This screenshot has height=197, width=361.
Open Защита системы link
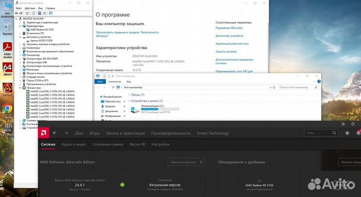[x=226, y=52]
